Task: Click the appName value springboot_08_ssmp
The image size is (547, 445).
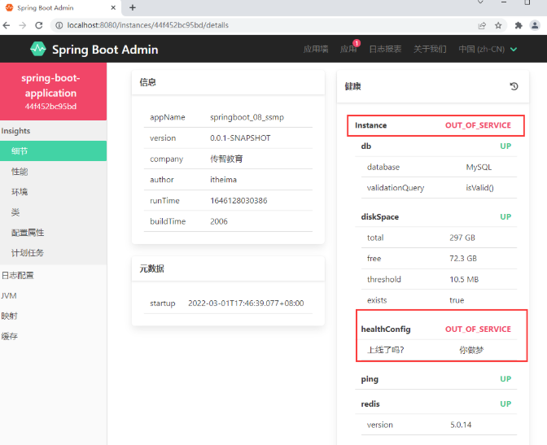Action: (247, 117)
